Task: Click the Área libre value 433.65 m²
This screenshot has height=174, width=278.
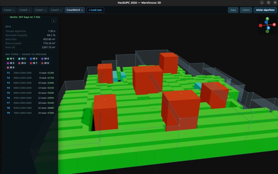Action: pyautogui.click(x=49, y=39)
